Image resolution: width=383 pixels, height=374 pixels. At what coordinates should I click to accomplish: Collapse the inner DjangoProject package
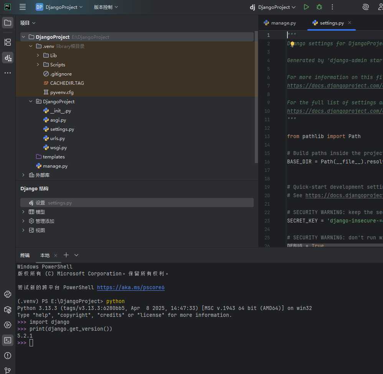point(31,101)
